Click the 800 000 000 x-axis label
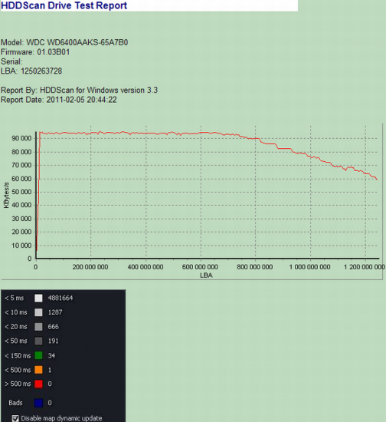The height and width of the screenshot is (422, 386). 255,267
